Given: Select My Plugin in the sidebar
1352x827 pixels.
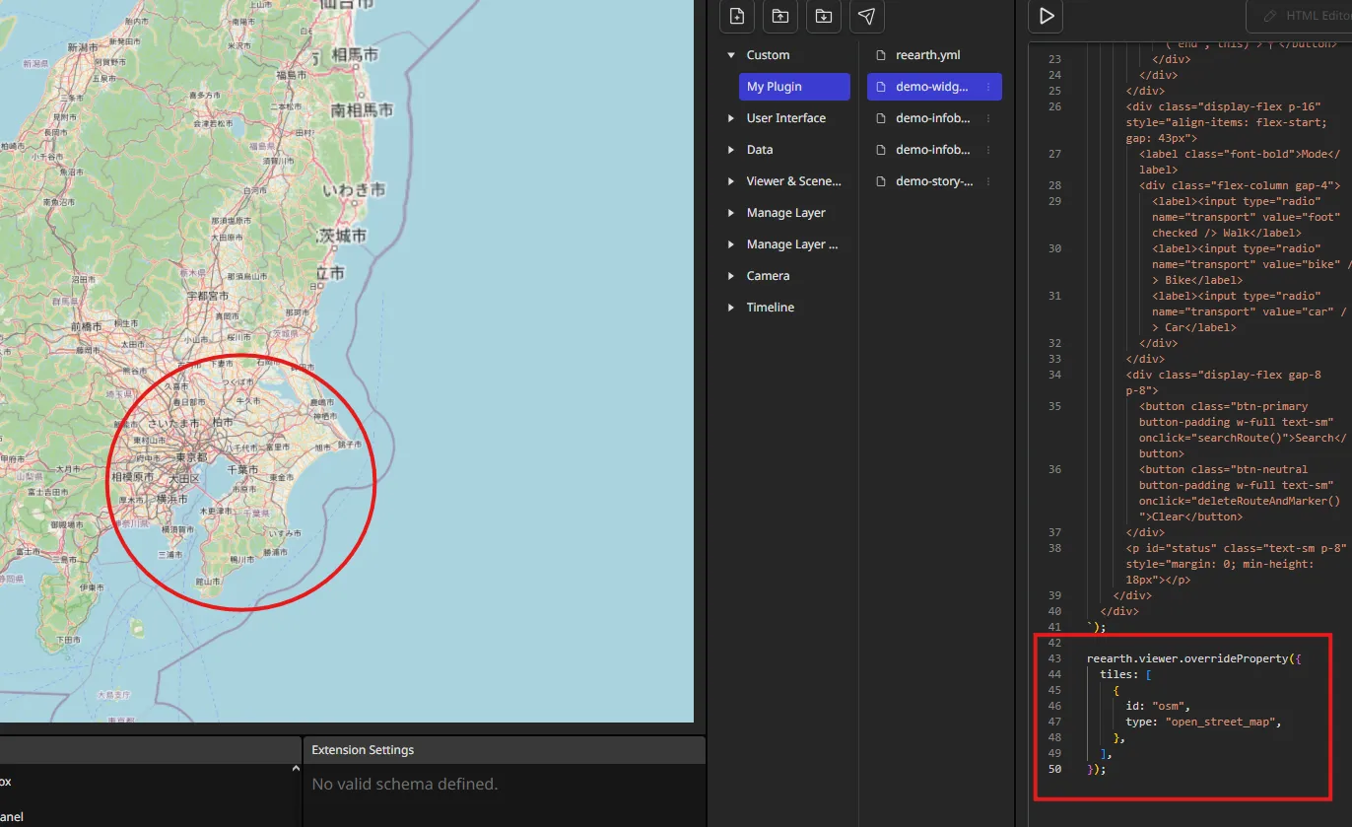Looking at the screenshot, I should [x=794, y=87].
